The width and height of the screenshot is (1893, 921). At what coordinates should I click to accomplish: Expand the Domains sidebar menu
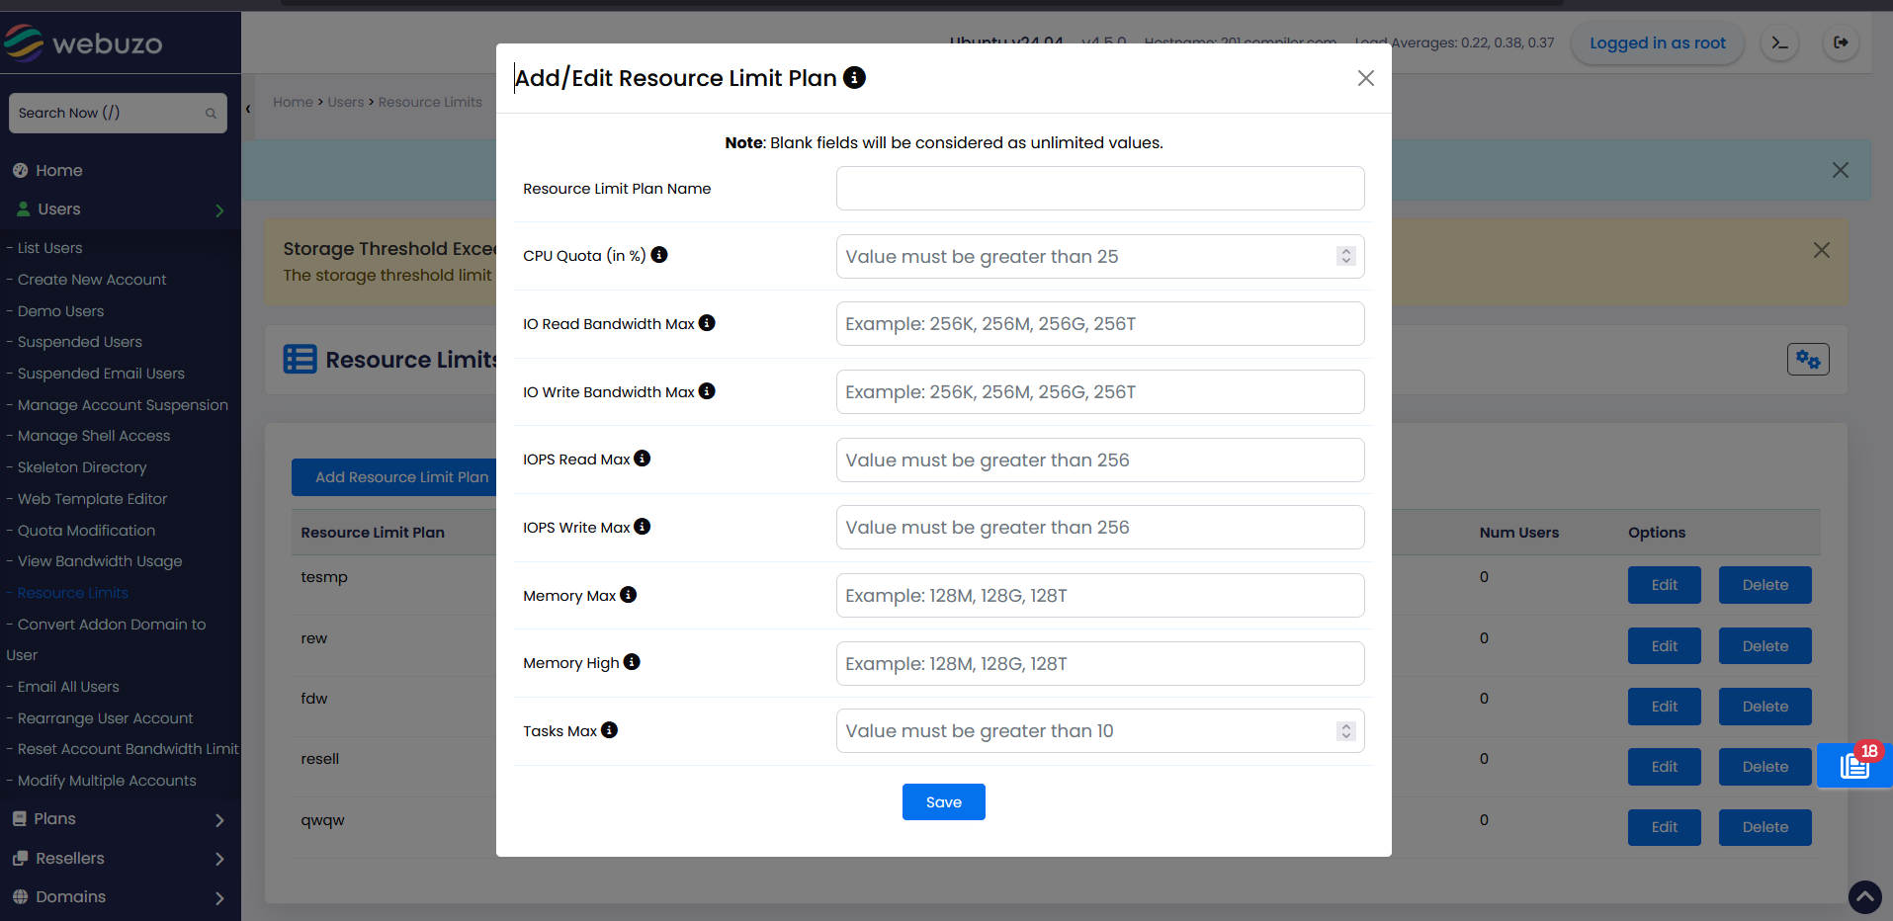[x=121, y=897]
